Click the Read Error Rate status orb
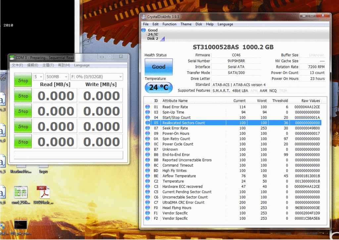 pyautogui.click(x=148, y=107)
